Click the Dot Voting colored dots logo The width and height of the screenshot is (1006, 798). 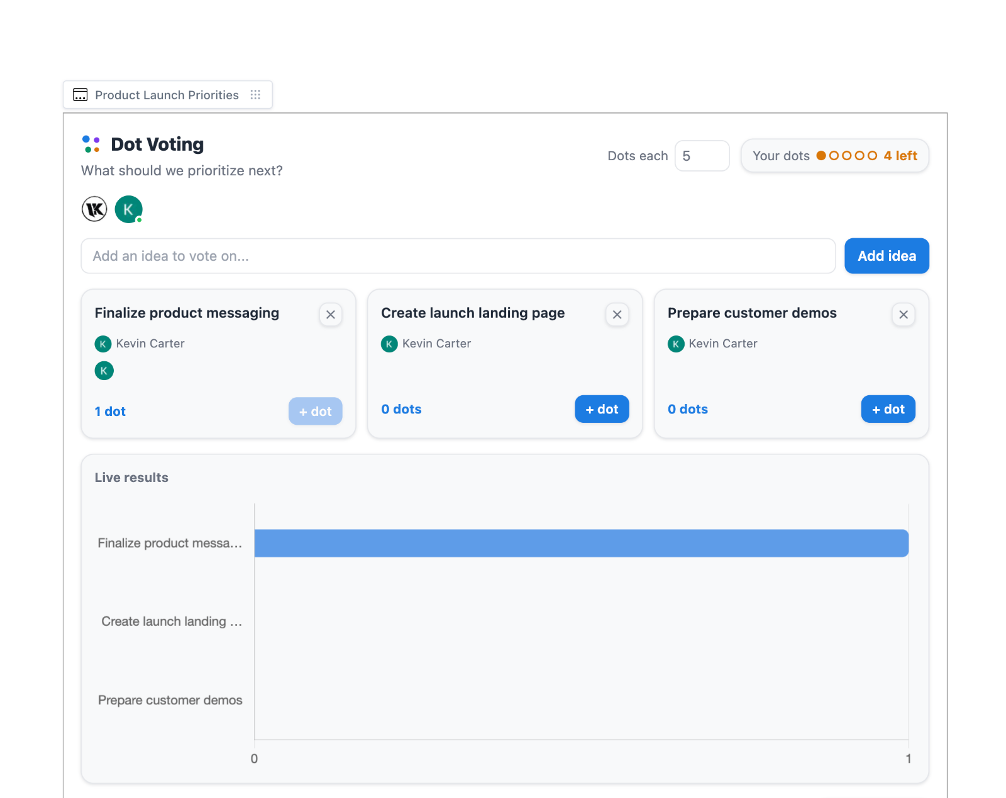click(91, 144)
